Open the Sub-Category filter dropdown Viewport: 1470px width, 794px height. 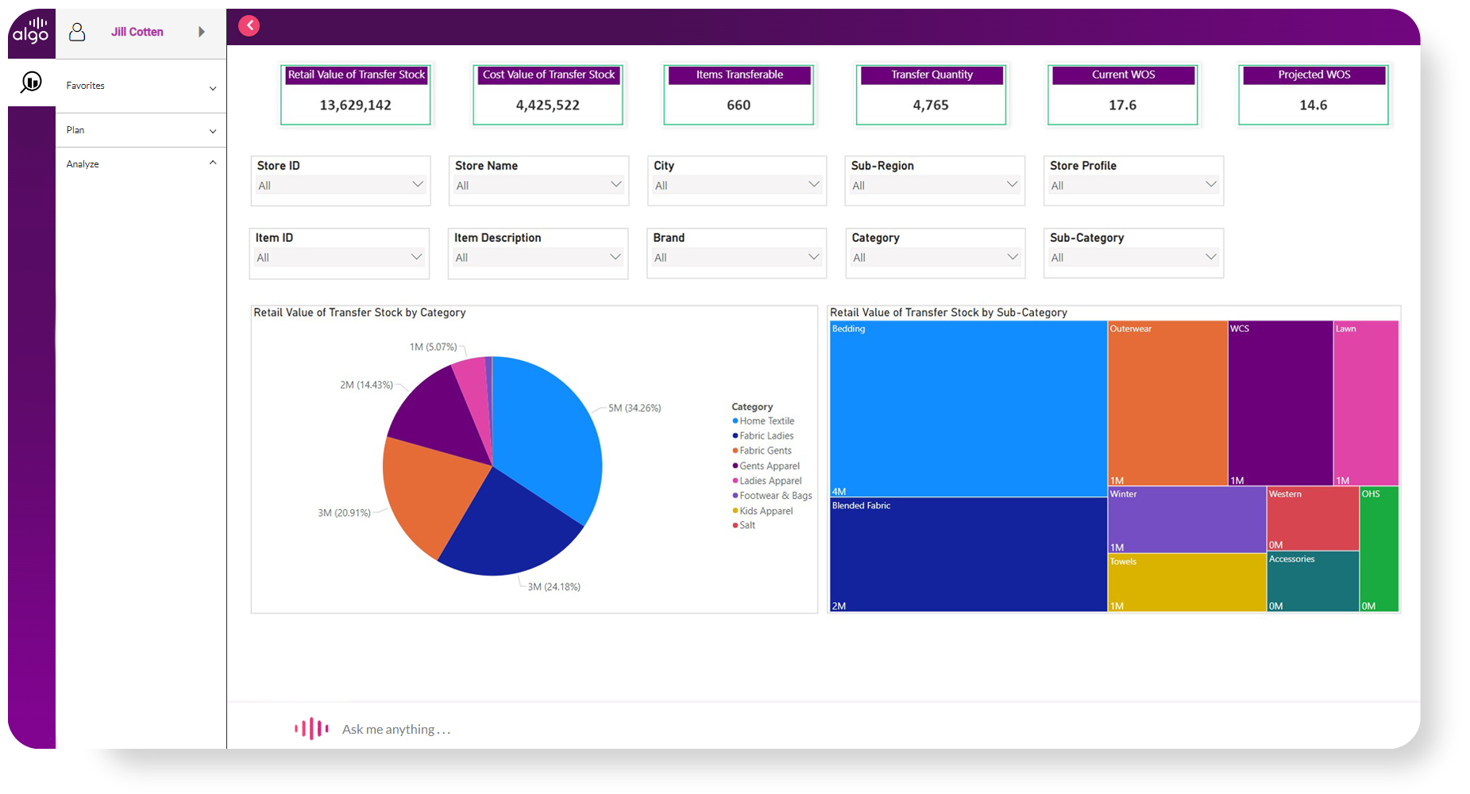click(1132, 257)
